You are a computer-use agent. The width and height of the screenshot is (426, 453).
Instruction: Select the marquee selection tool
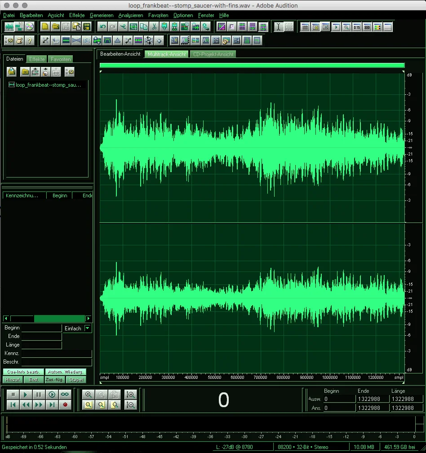tap(289, 27)
